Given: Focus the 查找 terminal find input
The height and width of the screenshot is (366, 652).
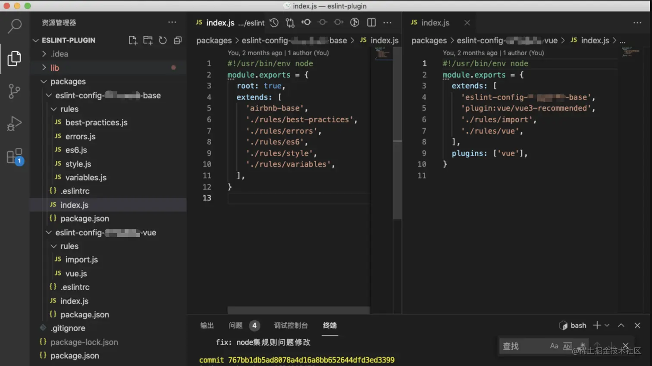Looking at the screenshot, I should coord(523,346).
